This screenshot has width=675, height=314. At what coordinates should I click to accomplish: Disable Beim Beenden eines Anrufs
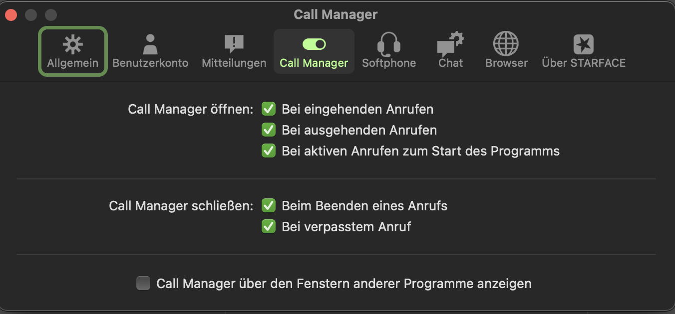[269, 205]
